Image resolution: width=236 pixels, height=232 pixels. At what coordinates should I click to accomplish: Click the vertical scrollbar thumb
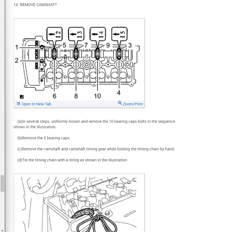[x=2, y=183]
